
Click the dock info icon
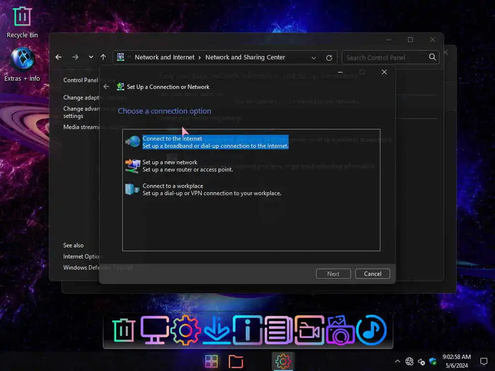pyautogui.click(x=247, y=330)
